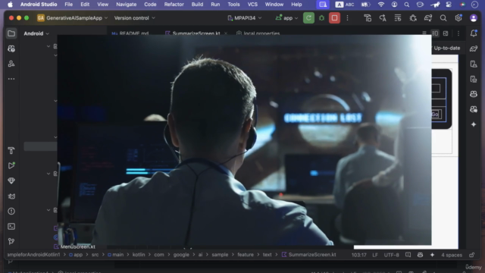
Task: Open the Project tool window folder icon
Action: 11,33
